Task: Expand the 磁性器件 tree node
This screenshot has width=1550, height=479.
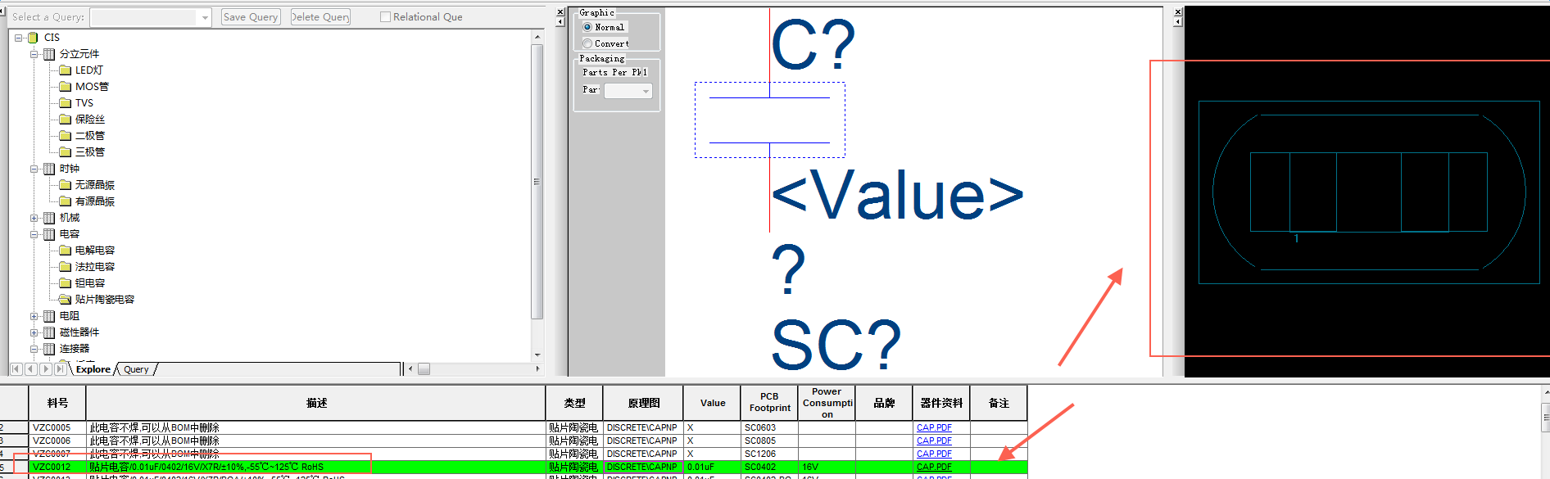Action: pyautogui.click(x=34, y=332)
